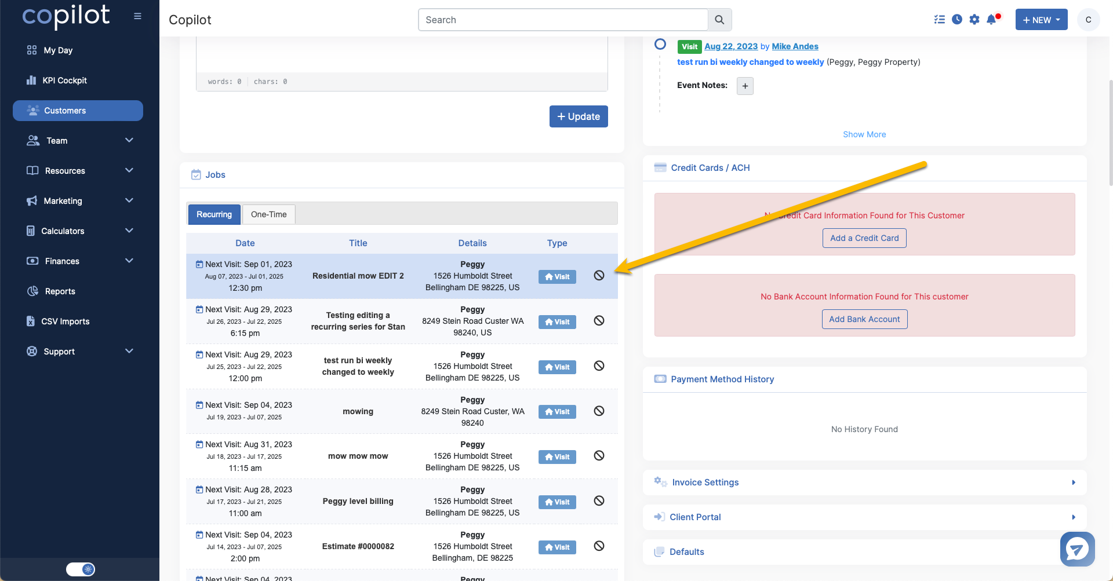
Task: Click the Update button
Action: [579, 116]
